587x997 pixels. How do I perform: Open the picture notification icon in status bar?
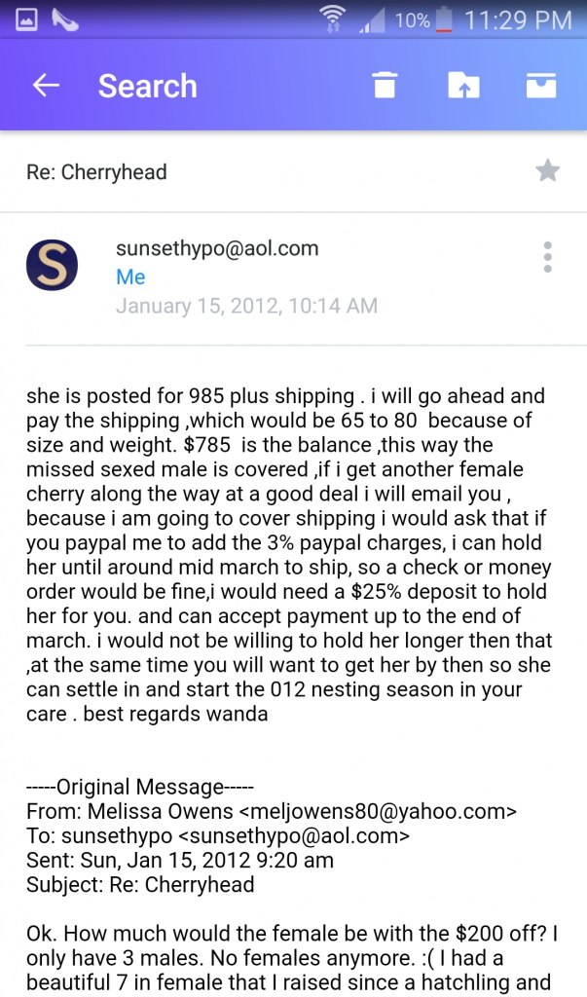pos(26,20)
